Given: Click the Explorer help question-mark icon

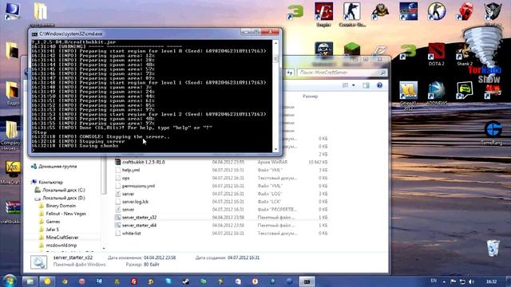Looking at the screenshot, I should pyautogui.click(x=379, y=85).
